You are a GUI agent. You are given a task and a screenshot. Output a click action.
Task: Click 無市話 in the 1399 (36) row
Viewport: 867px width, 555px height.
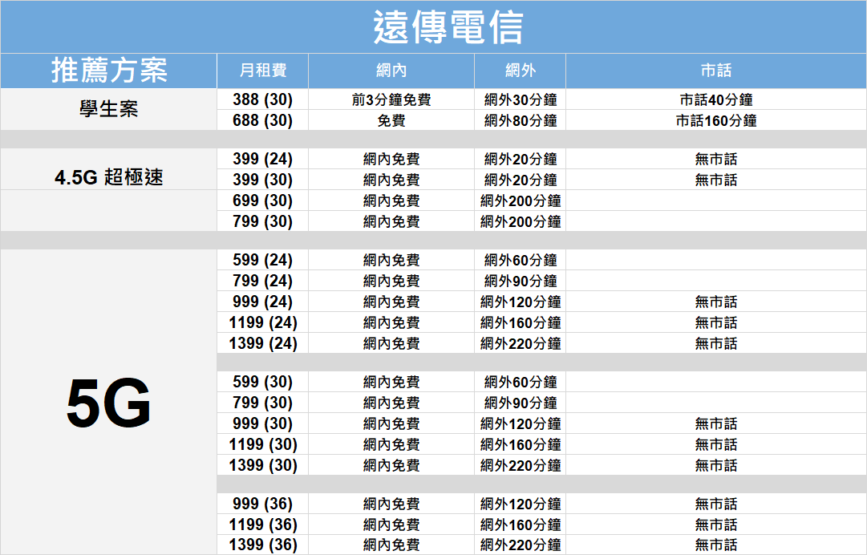tap(716, 545)
